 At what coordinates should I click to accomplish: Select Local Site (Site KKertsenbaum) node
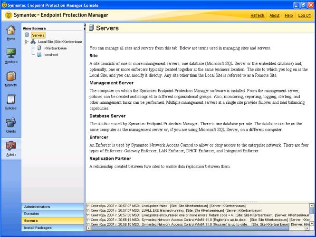click(60, 42)
